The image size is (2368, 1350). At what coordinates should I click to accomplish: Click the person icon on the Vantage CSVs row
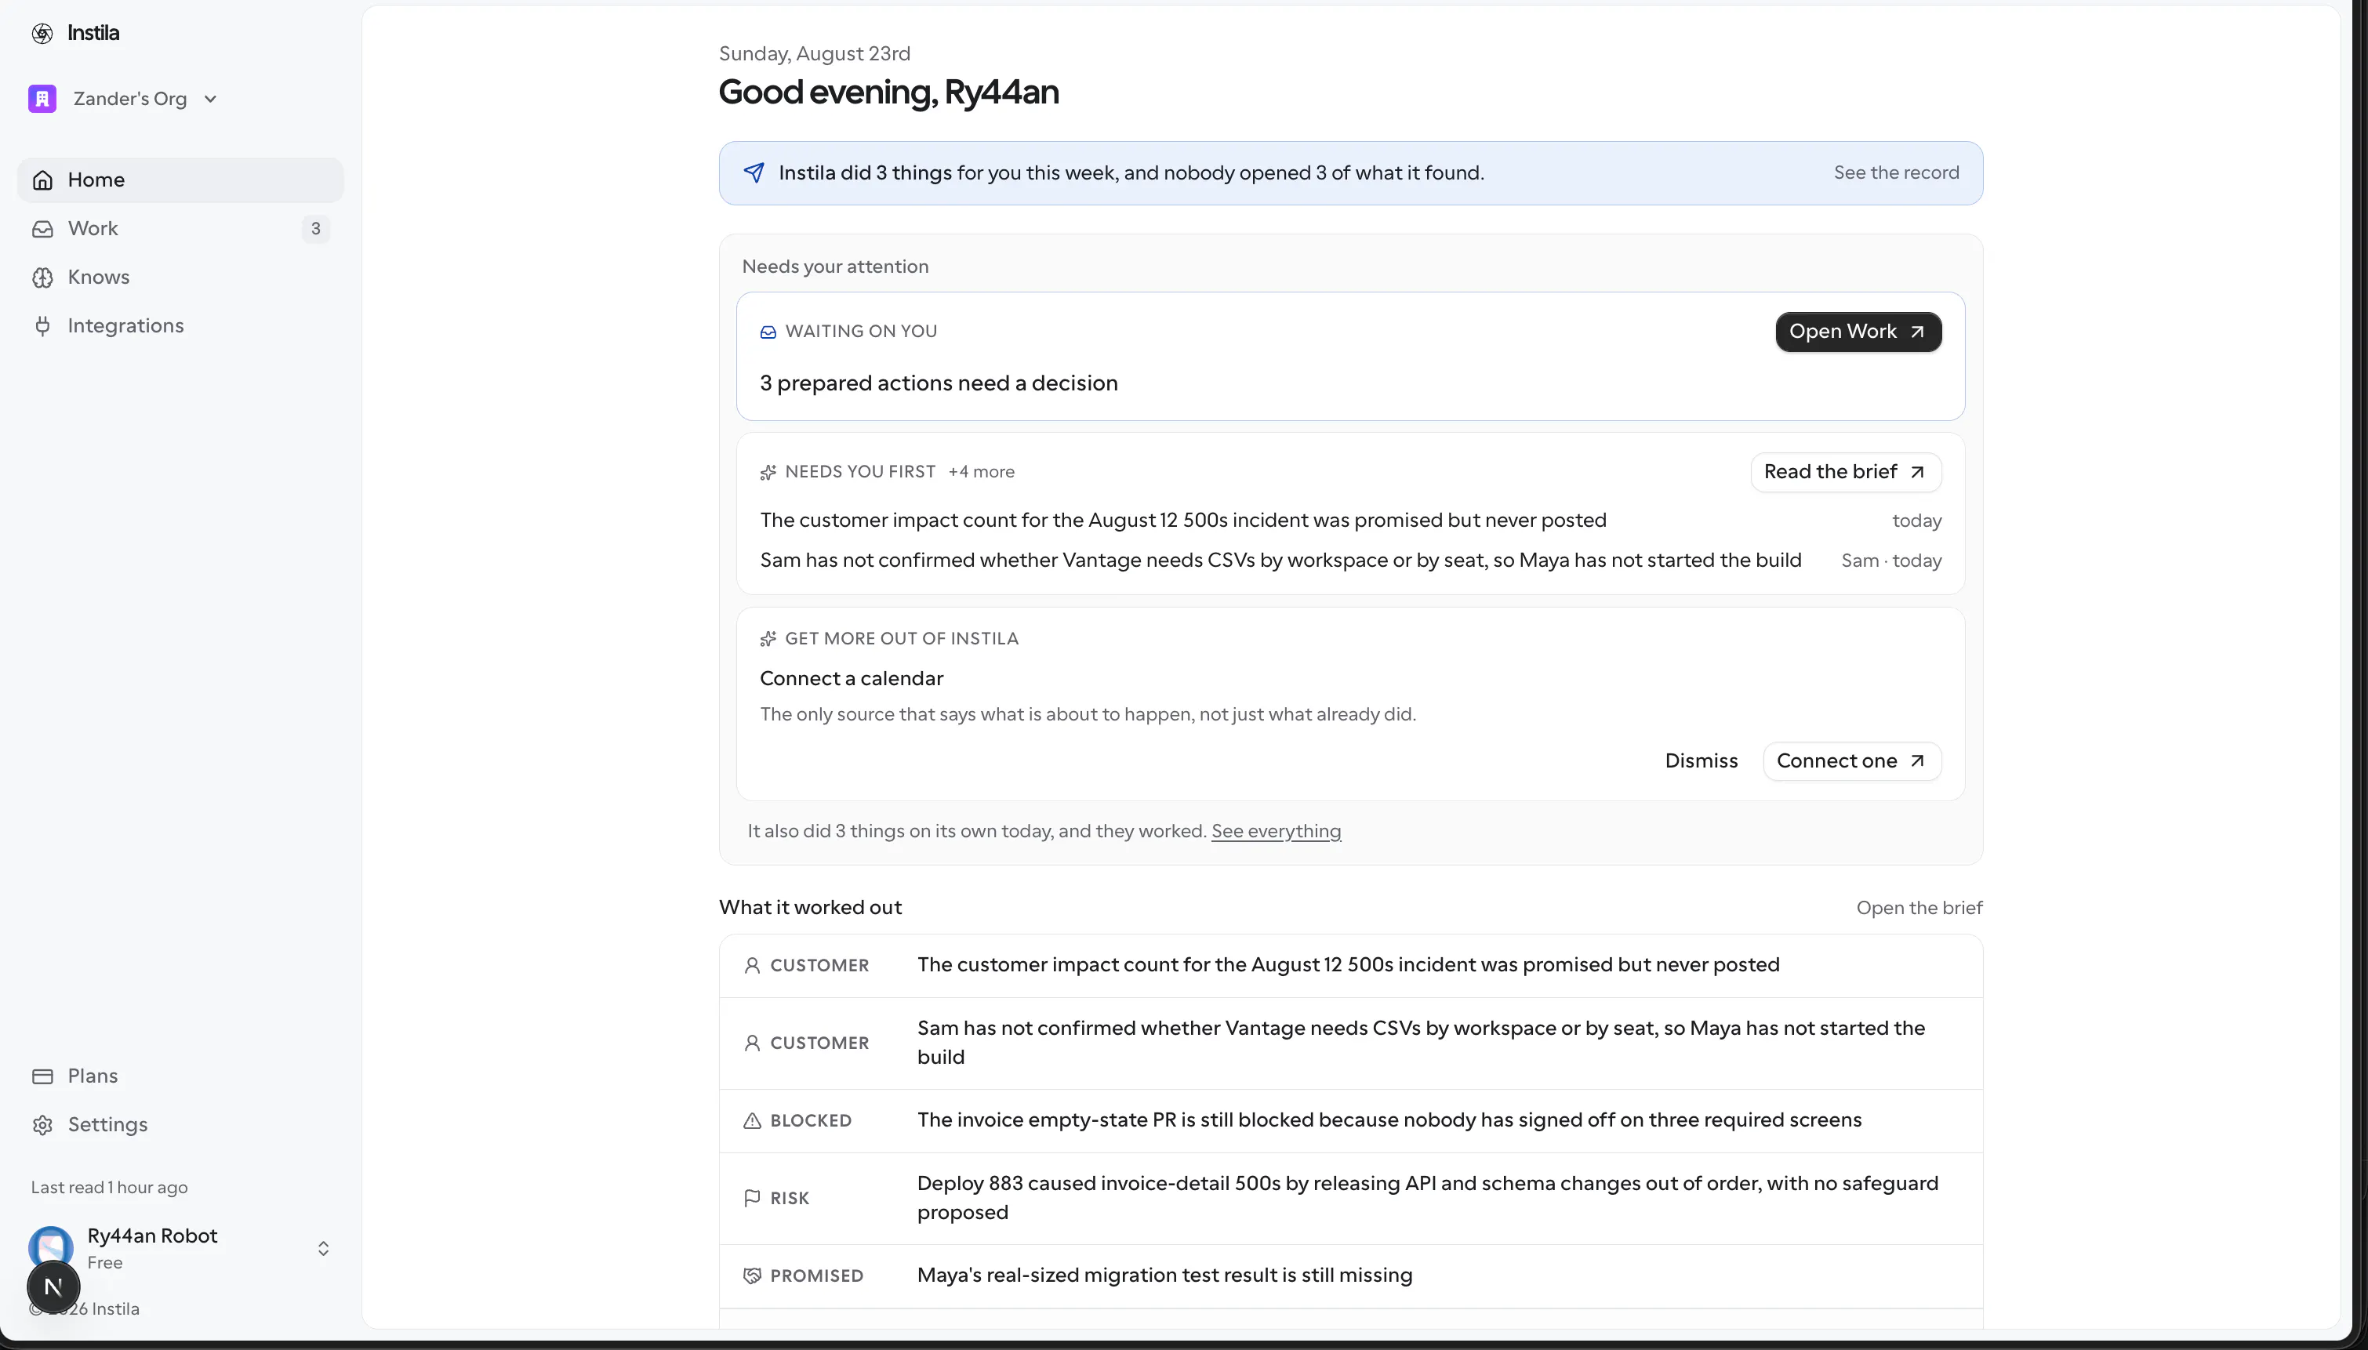pyautogui.click(x=752, y=1043)
